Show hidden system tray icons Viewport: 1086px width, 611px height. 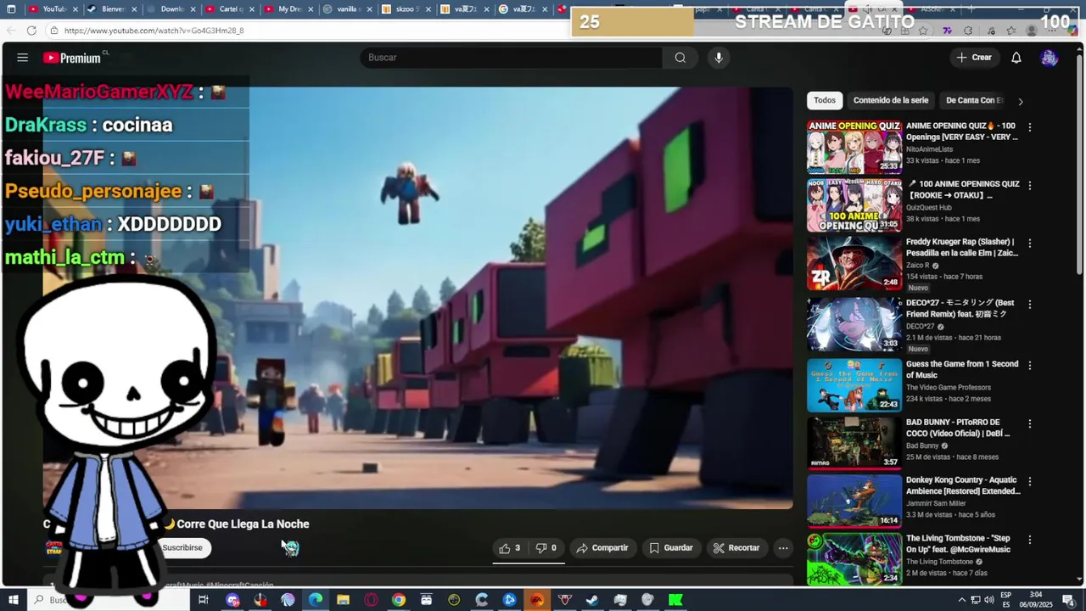962,600
